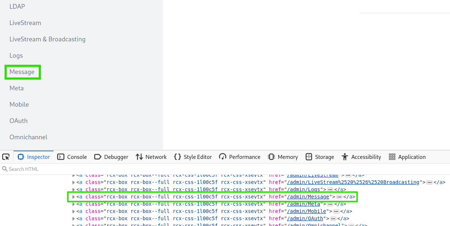The image size is (450, 226).
Task: Click the Network arrows icon
Action: tap(139, 157)
